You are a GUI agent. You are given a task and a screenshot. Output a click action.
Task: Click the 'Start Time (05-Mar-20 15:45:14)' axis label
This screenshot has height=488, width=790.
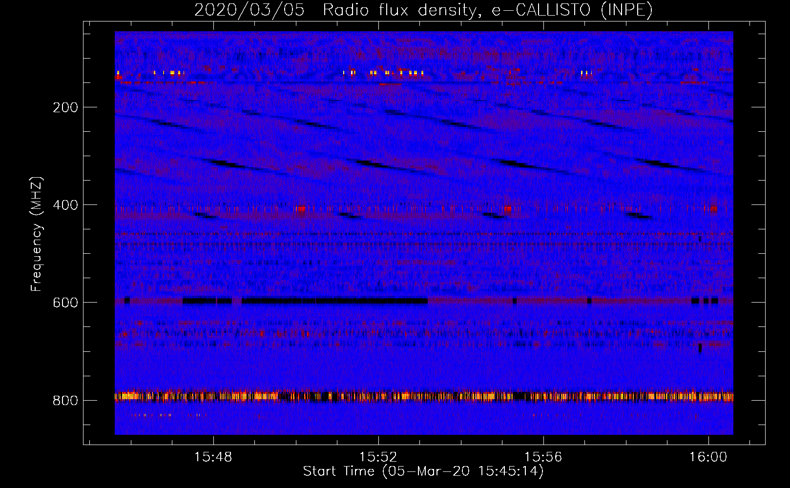click(423, 471)
